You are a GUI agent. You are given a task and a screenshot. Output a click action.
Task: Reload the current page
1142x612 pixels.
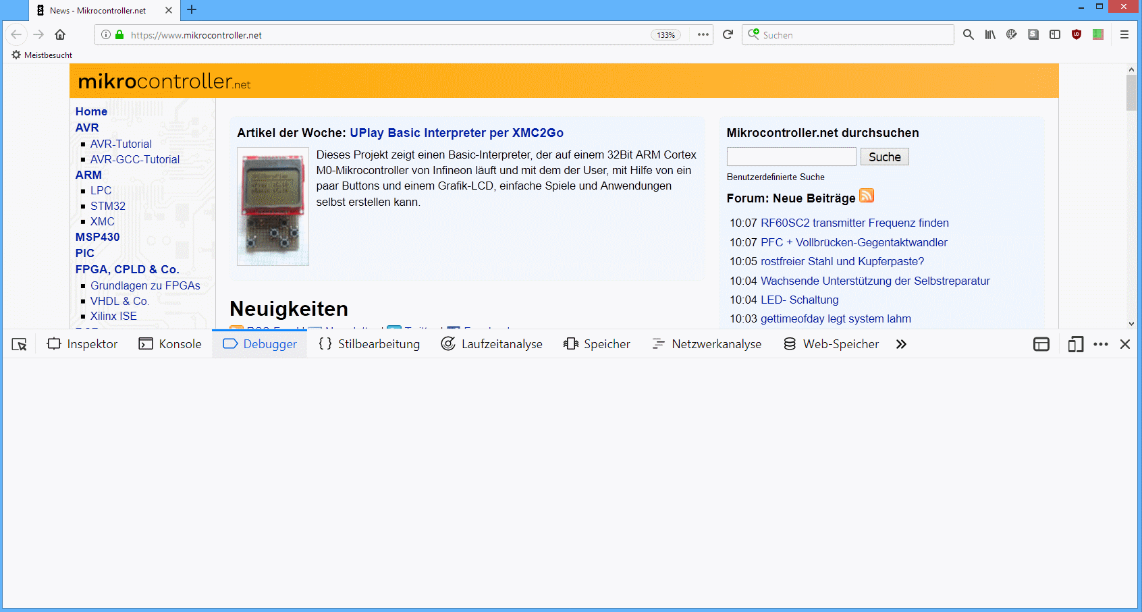(728, 34)
